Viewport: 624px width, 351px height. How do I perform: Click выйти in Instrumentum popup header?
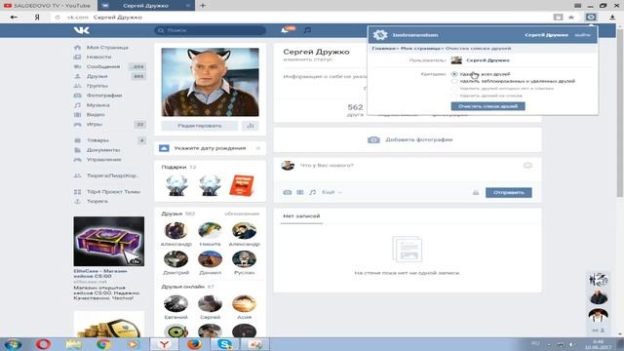582,35
